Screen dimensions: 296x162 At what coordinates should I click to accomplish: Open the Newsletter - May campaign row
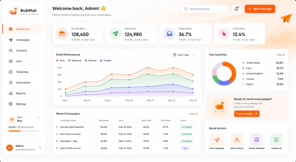(x=127, y=141)
